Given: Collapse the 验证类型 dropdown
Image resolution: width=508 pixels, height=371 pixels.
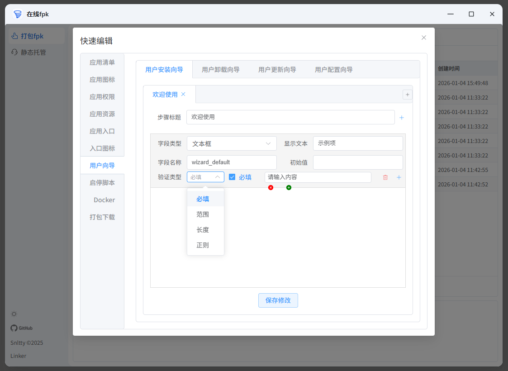Looking at the screenshot, I should coord(205,177).
